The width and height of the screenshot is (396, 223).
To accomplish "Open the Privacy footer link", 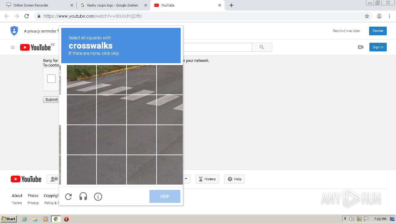I will [x=33, y=203].
